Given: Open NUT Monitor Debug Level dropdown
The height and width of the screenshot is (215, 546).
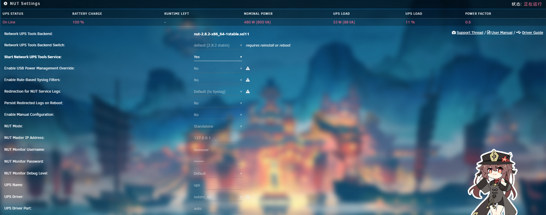Looking at the screenshot, I should pos(218,173).
